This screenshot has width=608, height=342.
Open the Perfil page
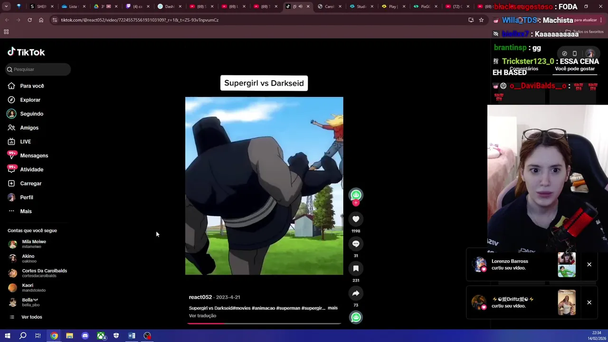tap(20, 197)
